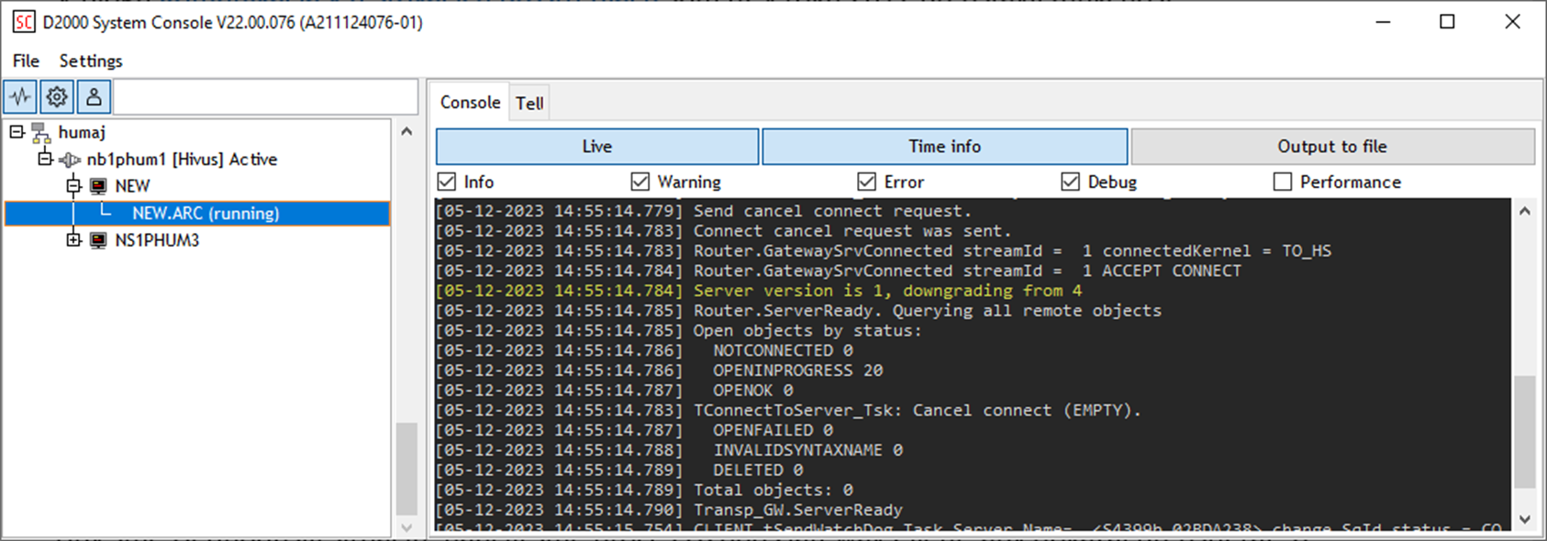
Task: Click the console log scrollbar thumb
Action: [x=1524, y=432]
